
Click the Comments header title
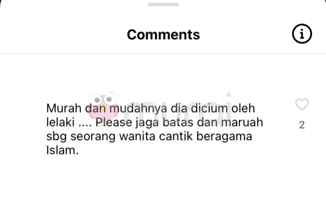(x=163, y=34)
